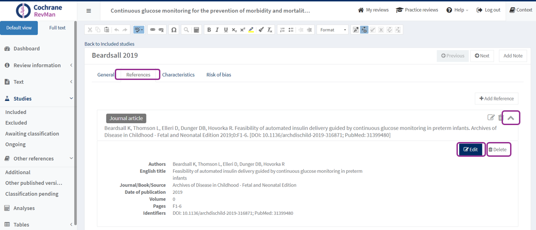
Task: Open the Risk of bias tab
Action: click(218, 75)
